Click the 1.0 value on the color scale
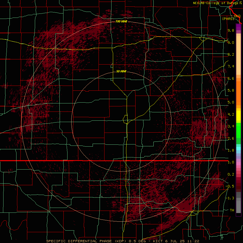 231,162
